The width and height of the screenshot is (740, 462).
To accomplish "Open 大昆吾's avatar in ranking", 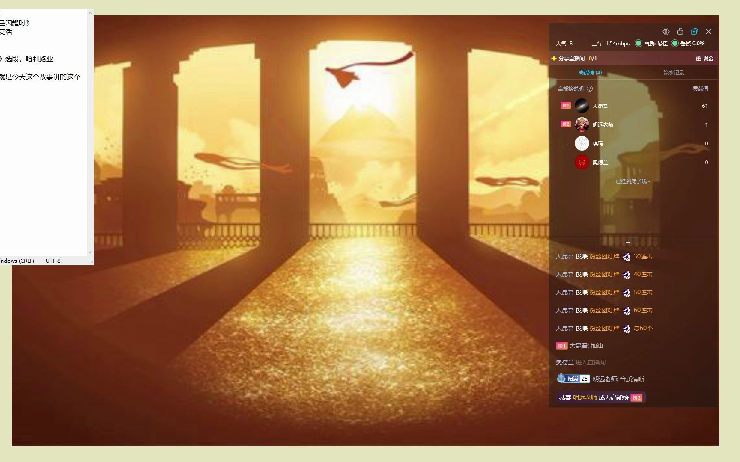I will [582, 106].
